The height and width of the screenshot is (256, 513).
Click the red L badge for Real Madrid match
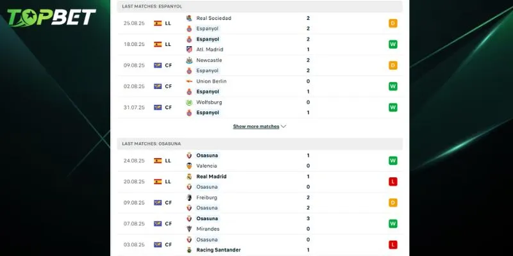tap(393, 182)
